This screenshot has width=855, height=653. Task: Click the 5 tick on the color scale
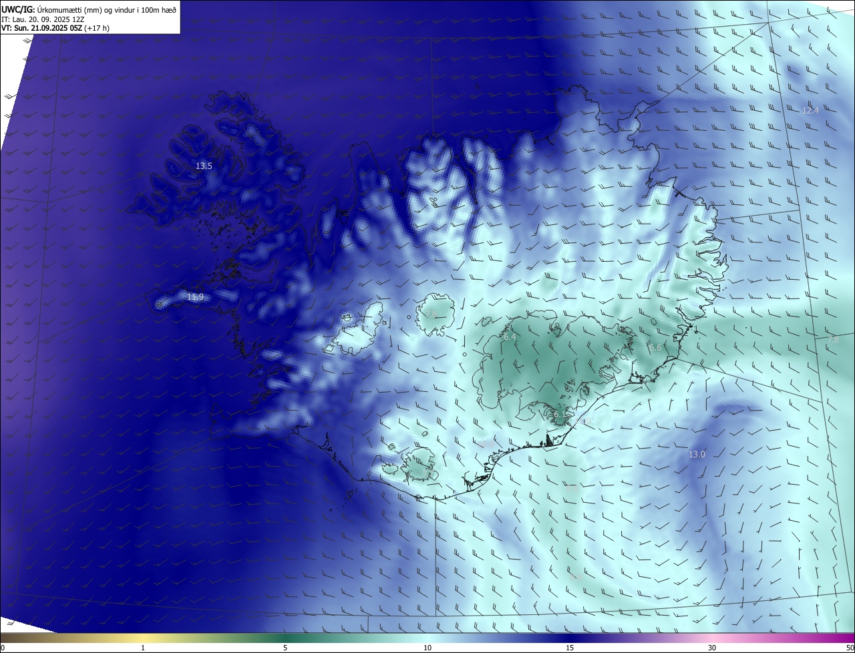[285, 648]
